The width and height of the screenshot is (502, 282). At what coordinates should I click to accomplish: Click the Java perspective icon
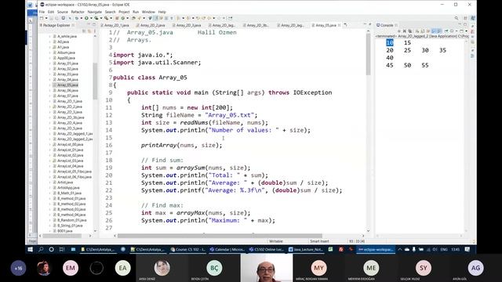472,18
